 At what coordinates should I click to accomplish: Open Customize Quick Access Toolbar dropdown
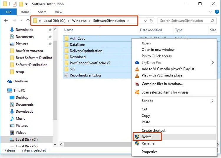pyautogui.click(x=26, y=4)
